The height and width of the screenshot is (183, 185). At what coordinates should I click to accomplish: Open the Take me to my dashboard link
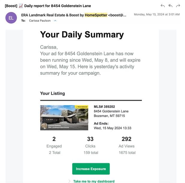[x=94, y=181]
